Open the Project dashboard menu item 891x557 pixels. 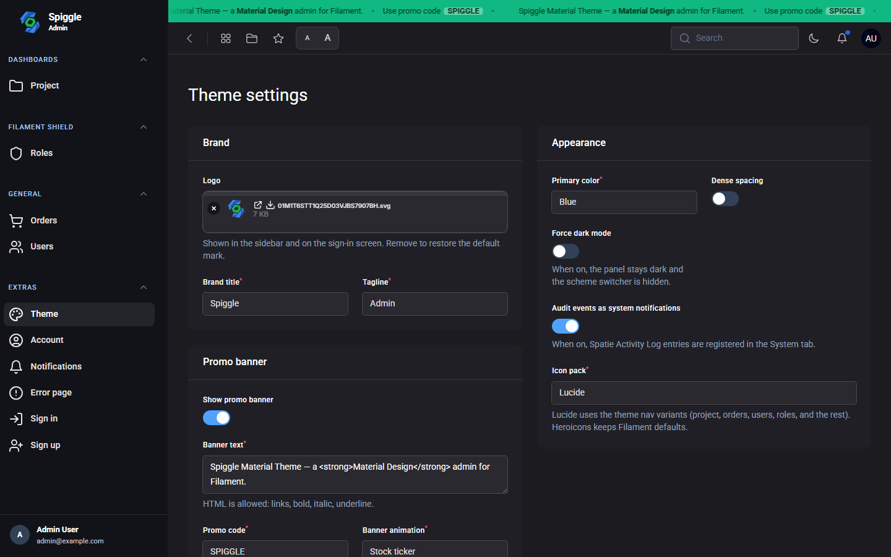pos(79,85)
